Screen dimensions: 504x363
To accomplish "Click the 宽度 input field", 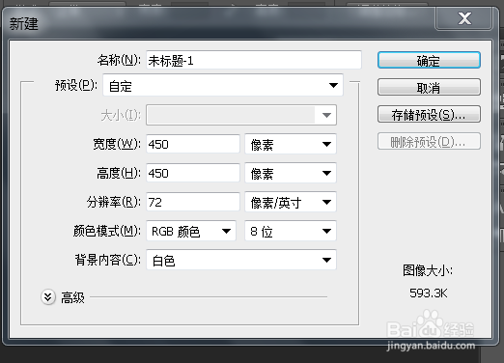I will point(193,144).
